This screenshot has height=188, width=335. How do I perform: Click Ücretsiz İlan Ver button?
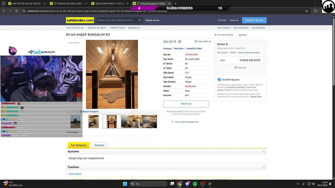(x=254, y=20)
